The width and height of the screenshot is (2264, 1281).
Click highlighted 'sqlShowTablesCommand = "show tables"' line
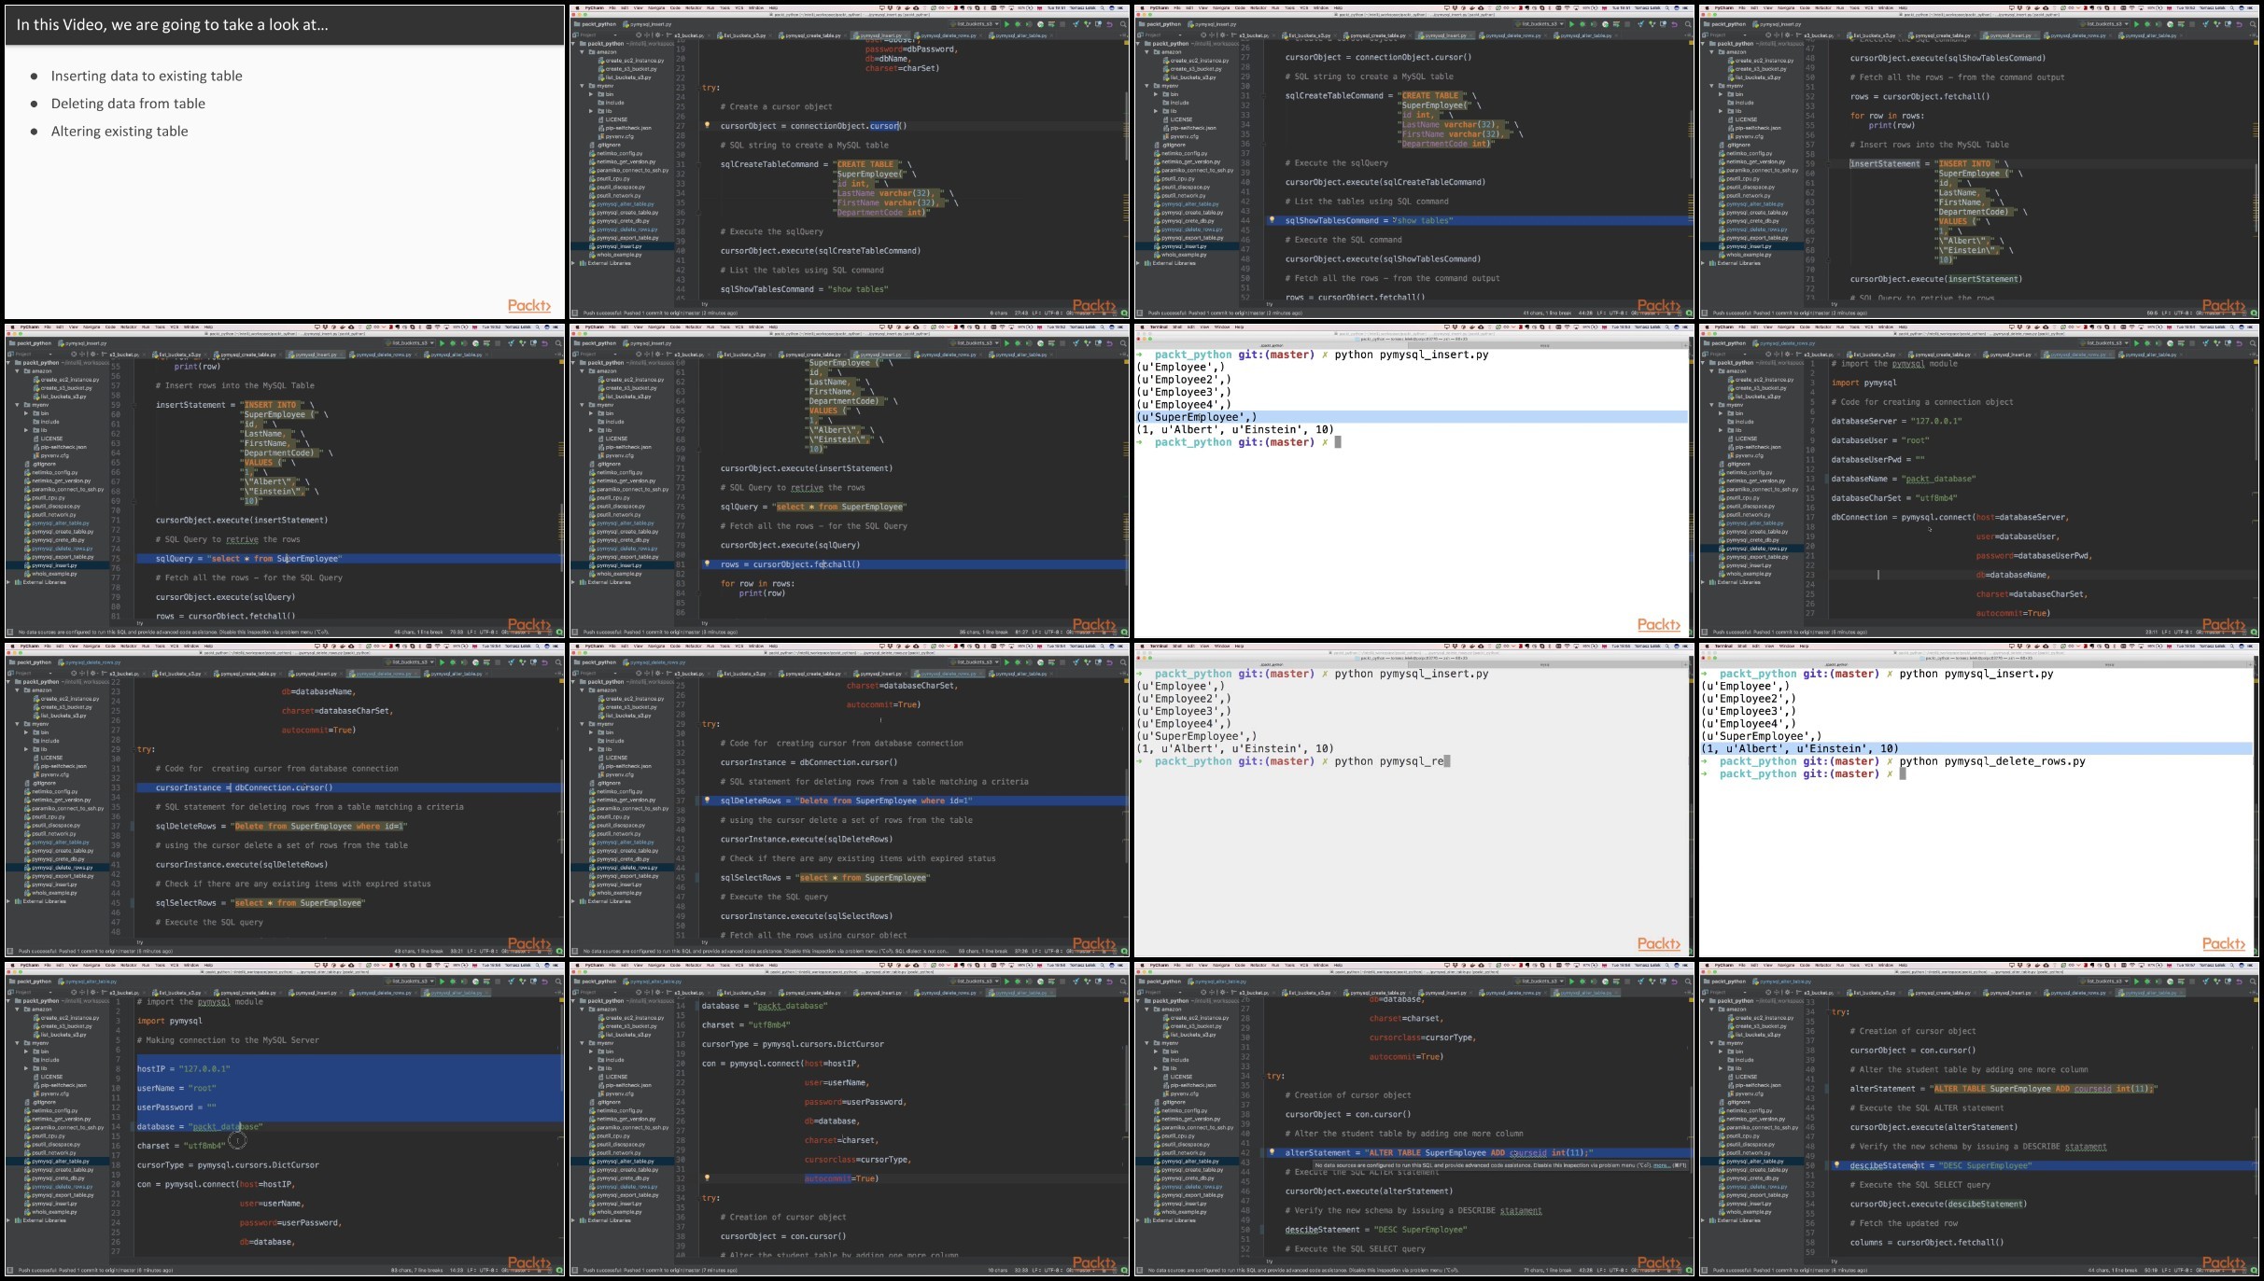[1478, 221]
